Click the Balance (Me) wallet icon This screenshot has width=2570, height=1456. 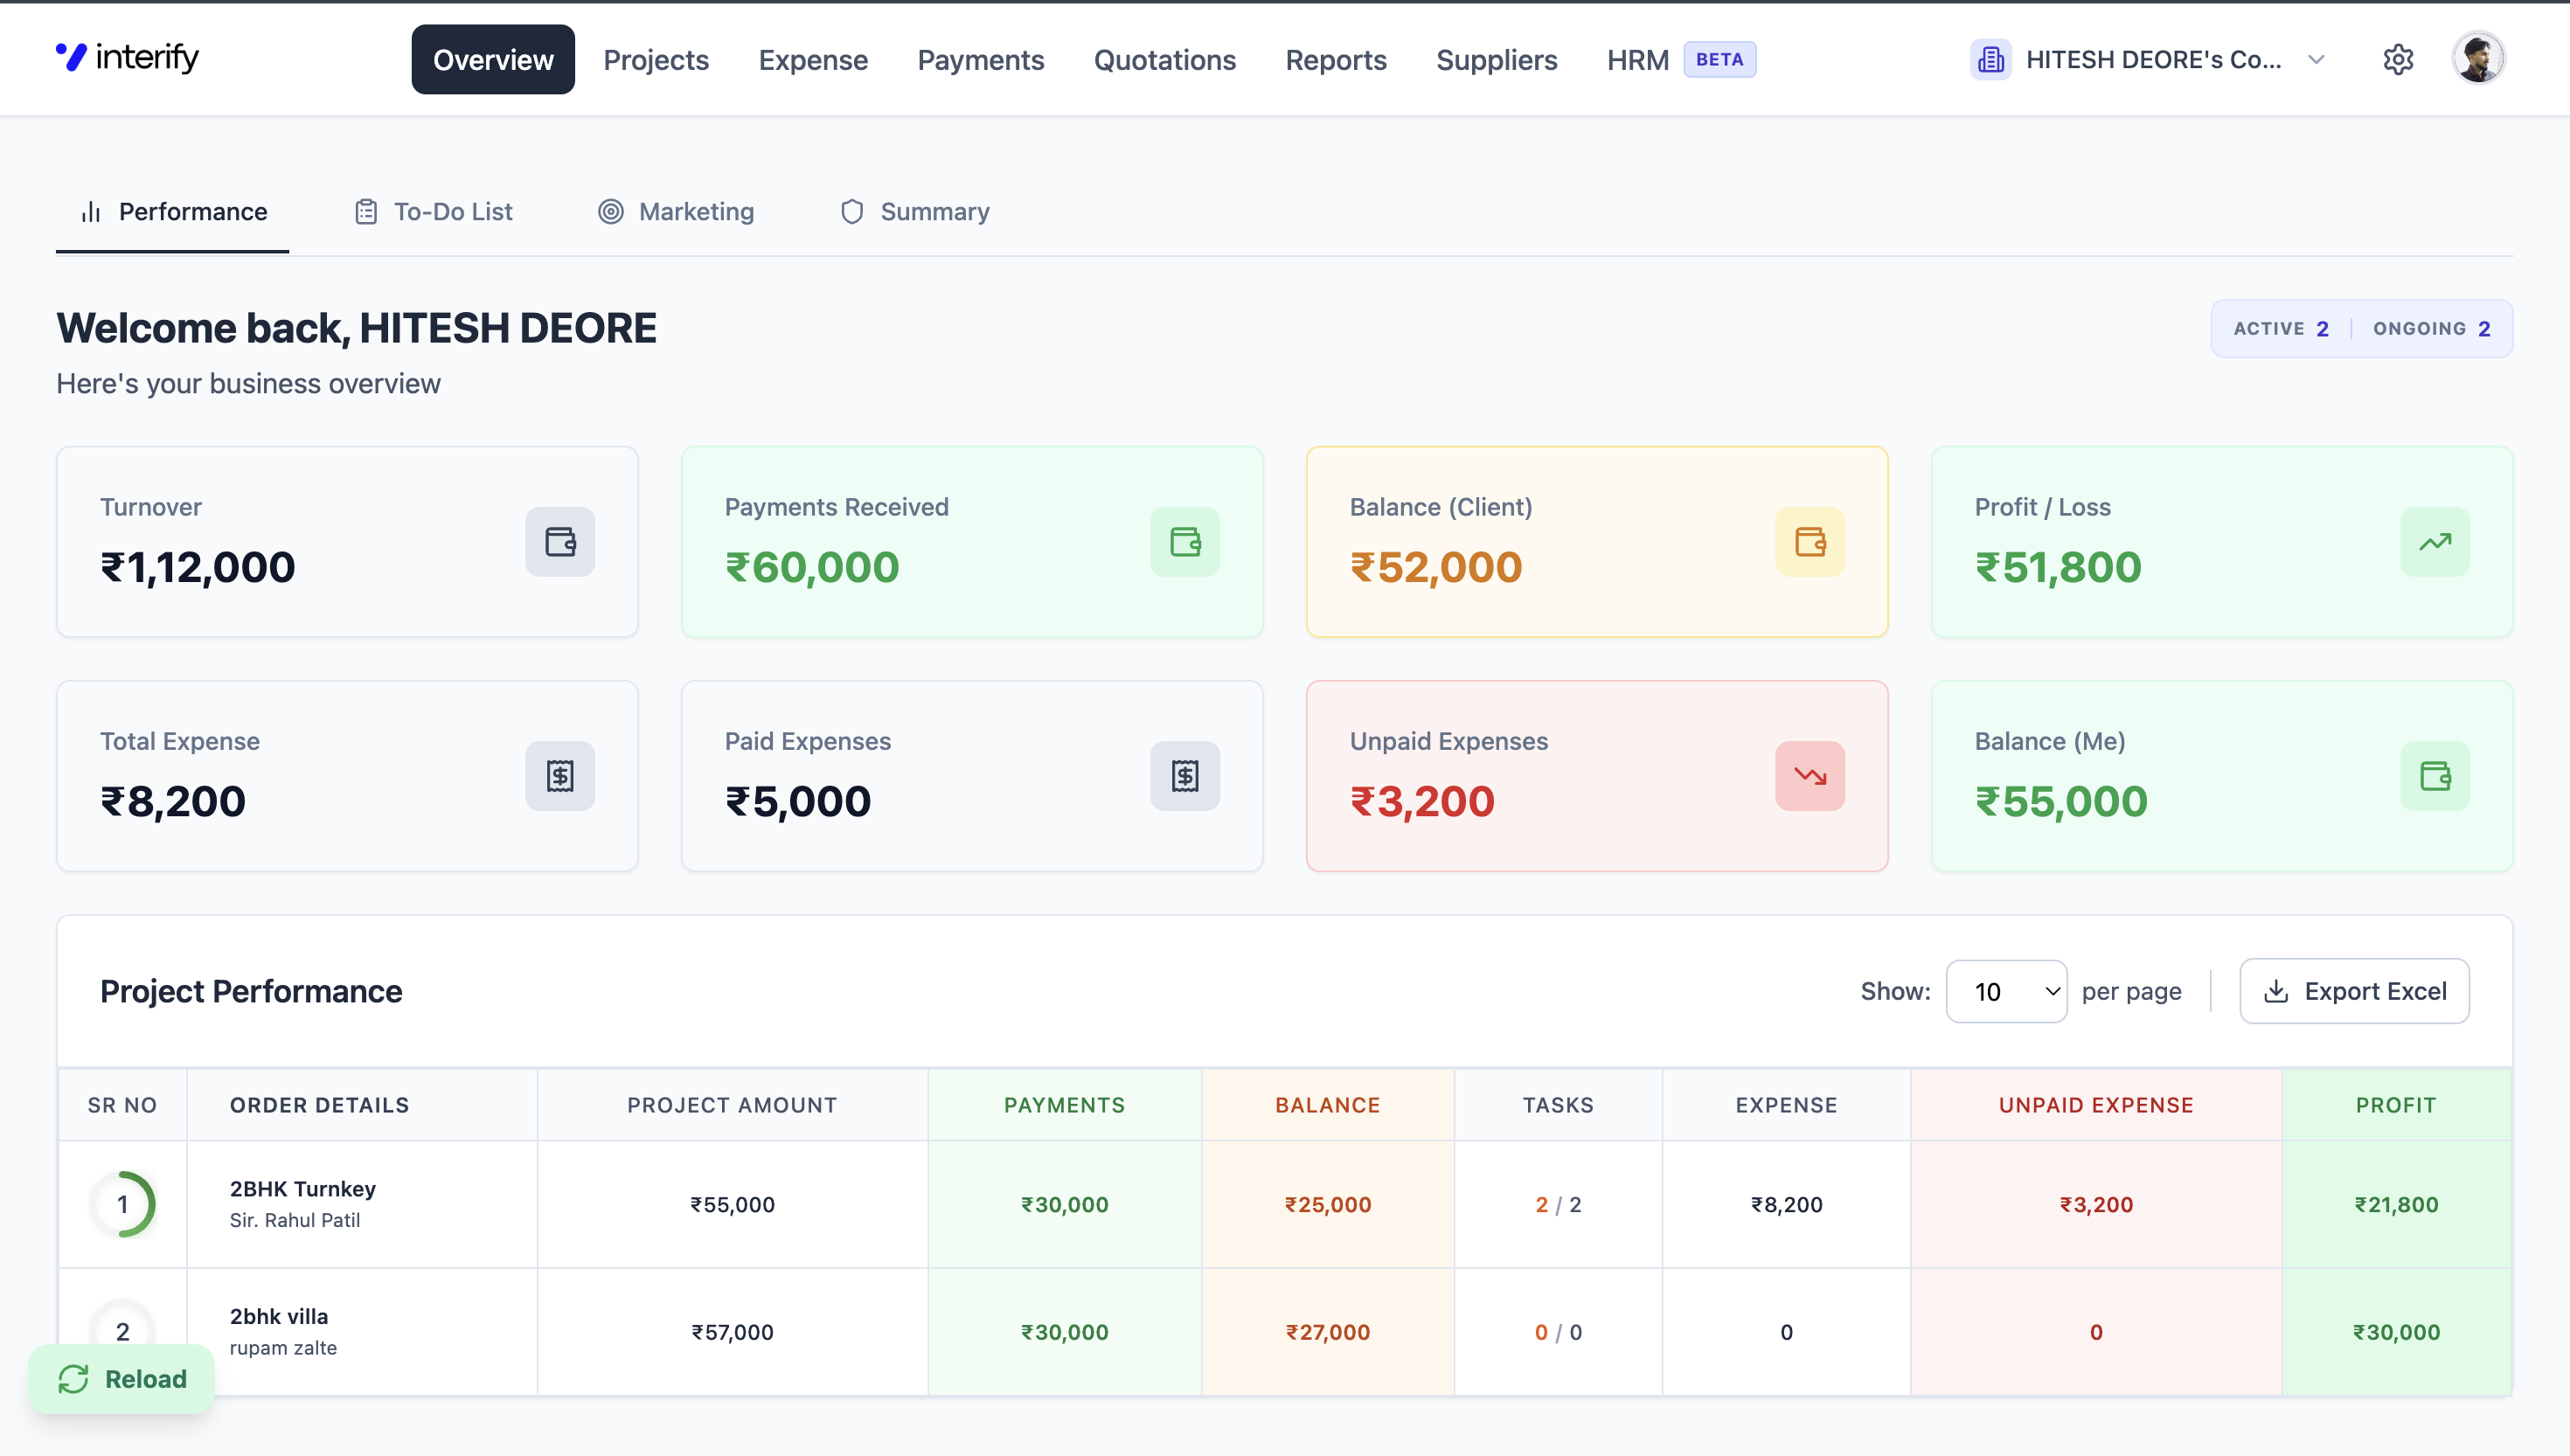pos(2434,776)
